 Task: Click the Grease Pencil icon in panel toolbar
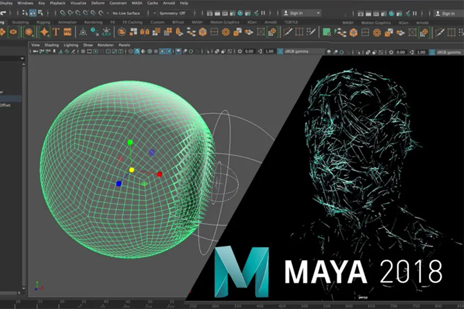pos(73,51)
